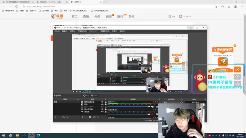Open the Edit menu in OBS
This screenshot has width=246, height=138.
pyautogui.click(x=65, y=31)
